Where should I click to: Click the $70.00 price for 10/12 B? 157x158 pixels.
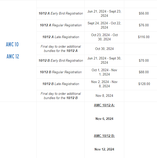[x=144, y=60]
